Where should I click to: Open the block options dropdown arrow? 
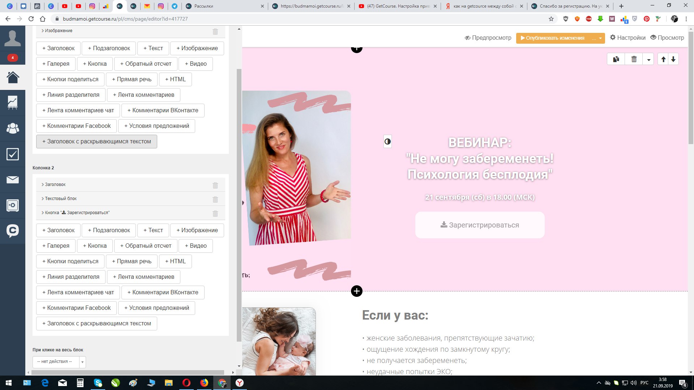pos(649,59)
